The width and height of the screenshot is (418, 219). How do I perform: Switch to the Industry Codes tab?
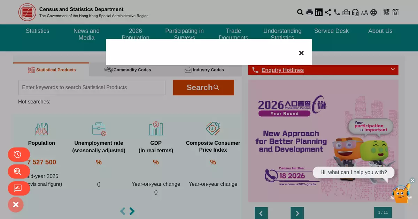pos(204,70)
